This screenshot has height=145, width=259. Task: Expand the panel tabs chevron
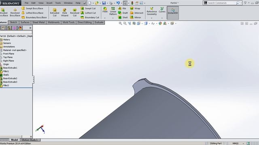pos(30,28)
